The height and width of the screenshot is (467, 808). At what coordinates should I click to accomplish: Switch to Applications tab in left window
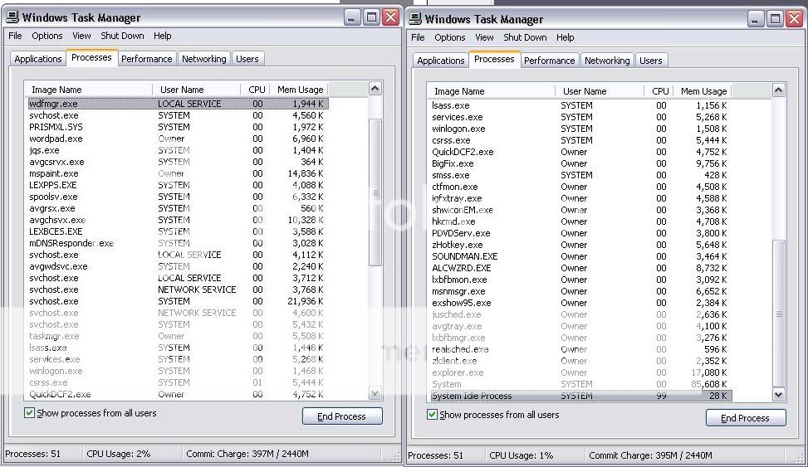(38, 59)
